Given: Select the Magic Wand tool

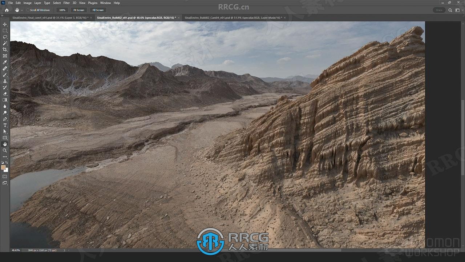Looking at the screenshot, I should tap(5, 43).
